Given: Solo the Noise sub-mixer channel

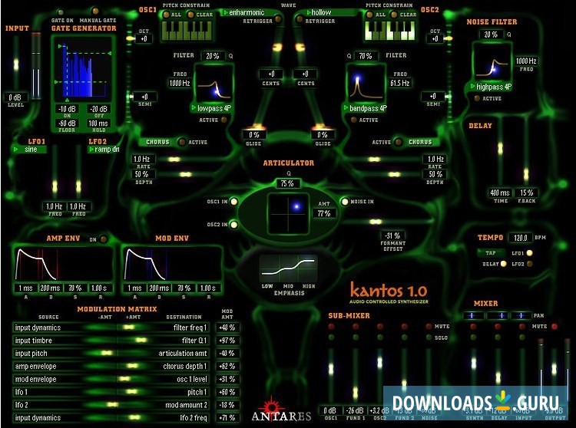Looking at the screenshot, I should pyautogui.click(x=429, y=337).
